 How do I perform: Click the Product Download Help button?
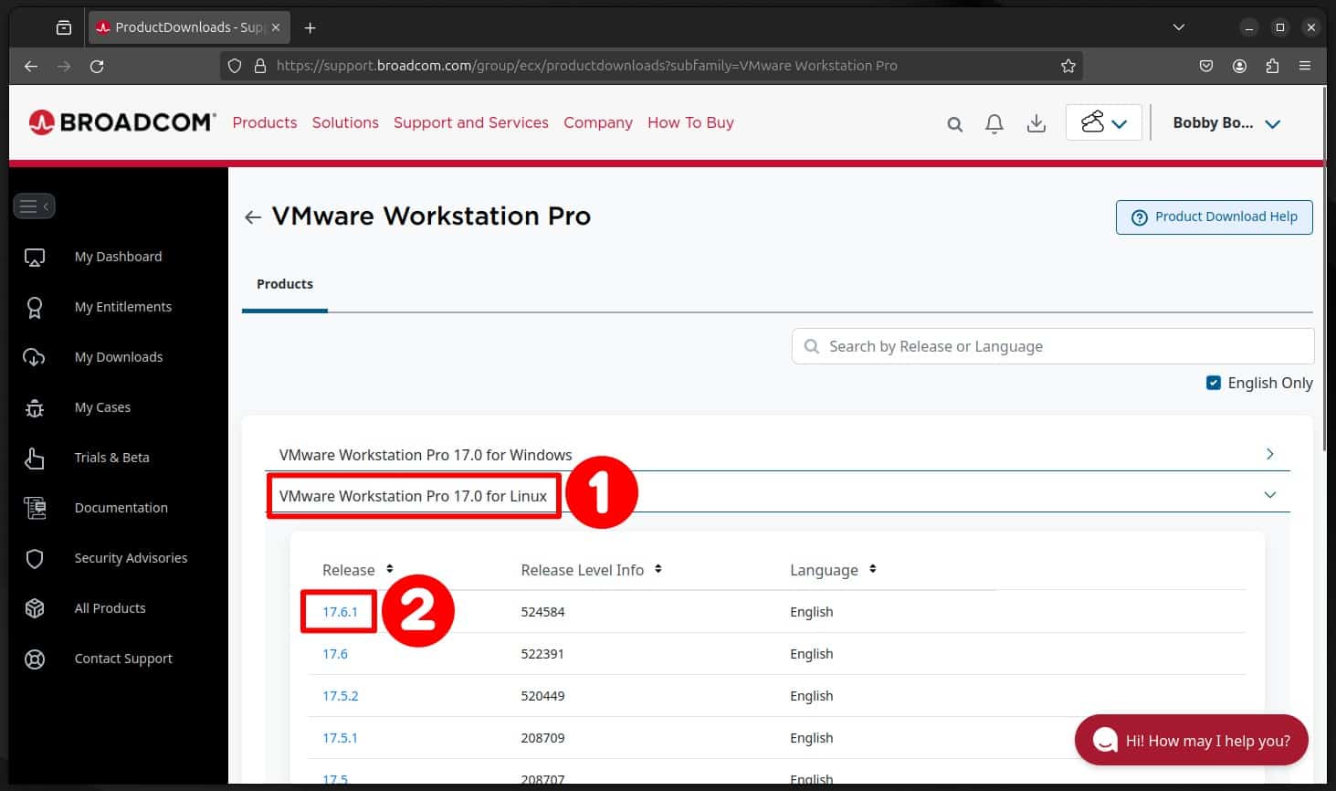point(1214,216)
